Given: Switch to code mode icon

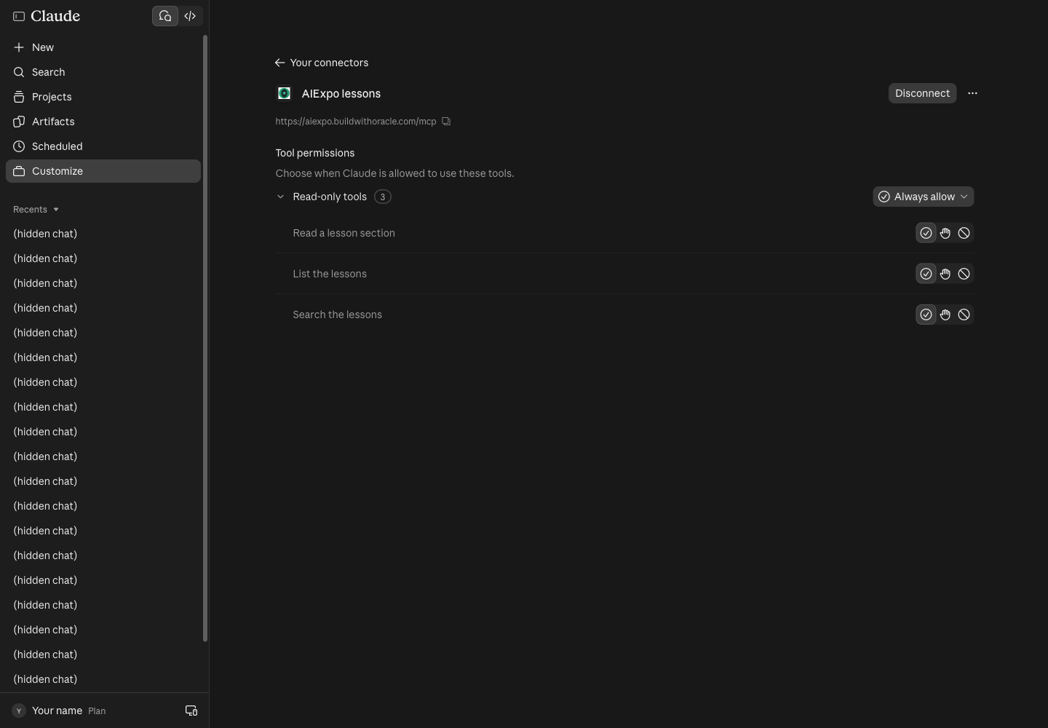Looking at the screenshot, I should point(190,16).
